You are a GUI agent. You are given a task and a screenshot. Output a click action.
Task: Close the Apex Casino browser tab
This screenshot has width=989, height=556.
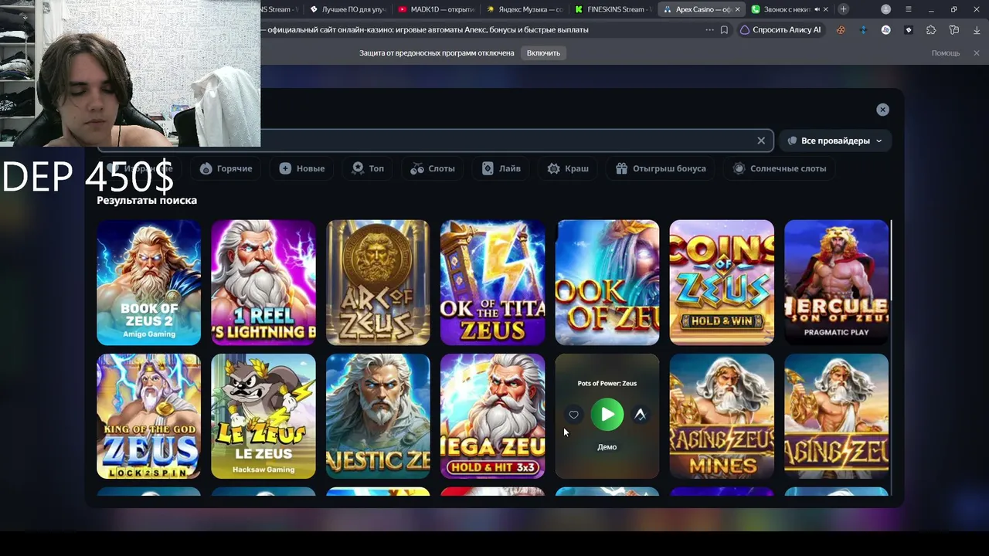[x=737, y=9]
